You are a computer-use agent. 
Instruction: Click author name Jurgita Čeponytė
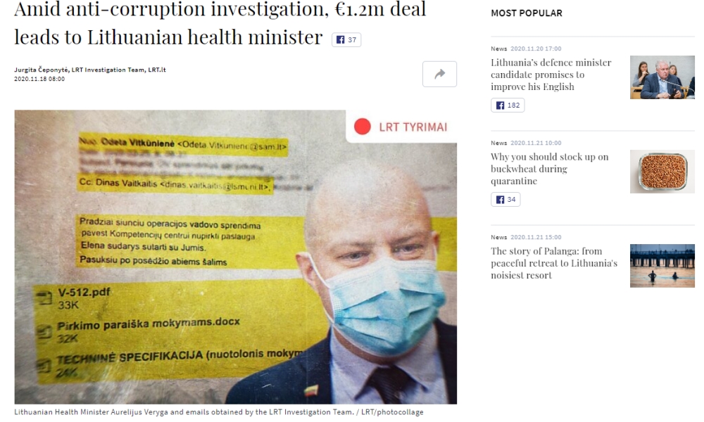(42, 70)
